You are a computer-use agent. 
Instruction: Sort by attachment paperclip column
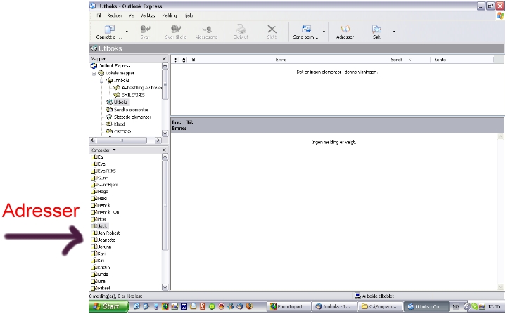184,60
